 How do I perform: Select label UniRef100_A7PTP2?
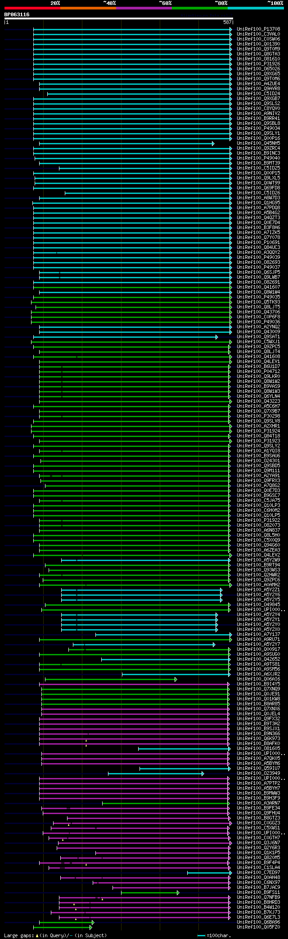point(258,783)
